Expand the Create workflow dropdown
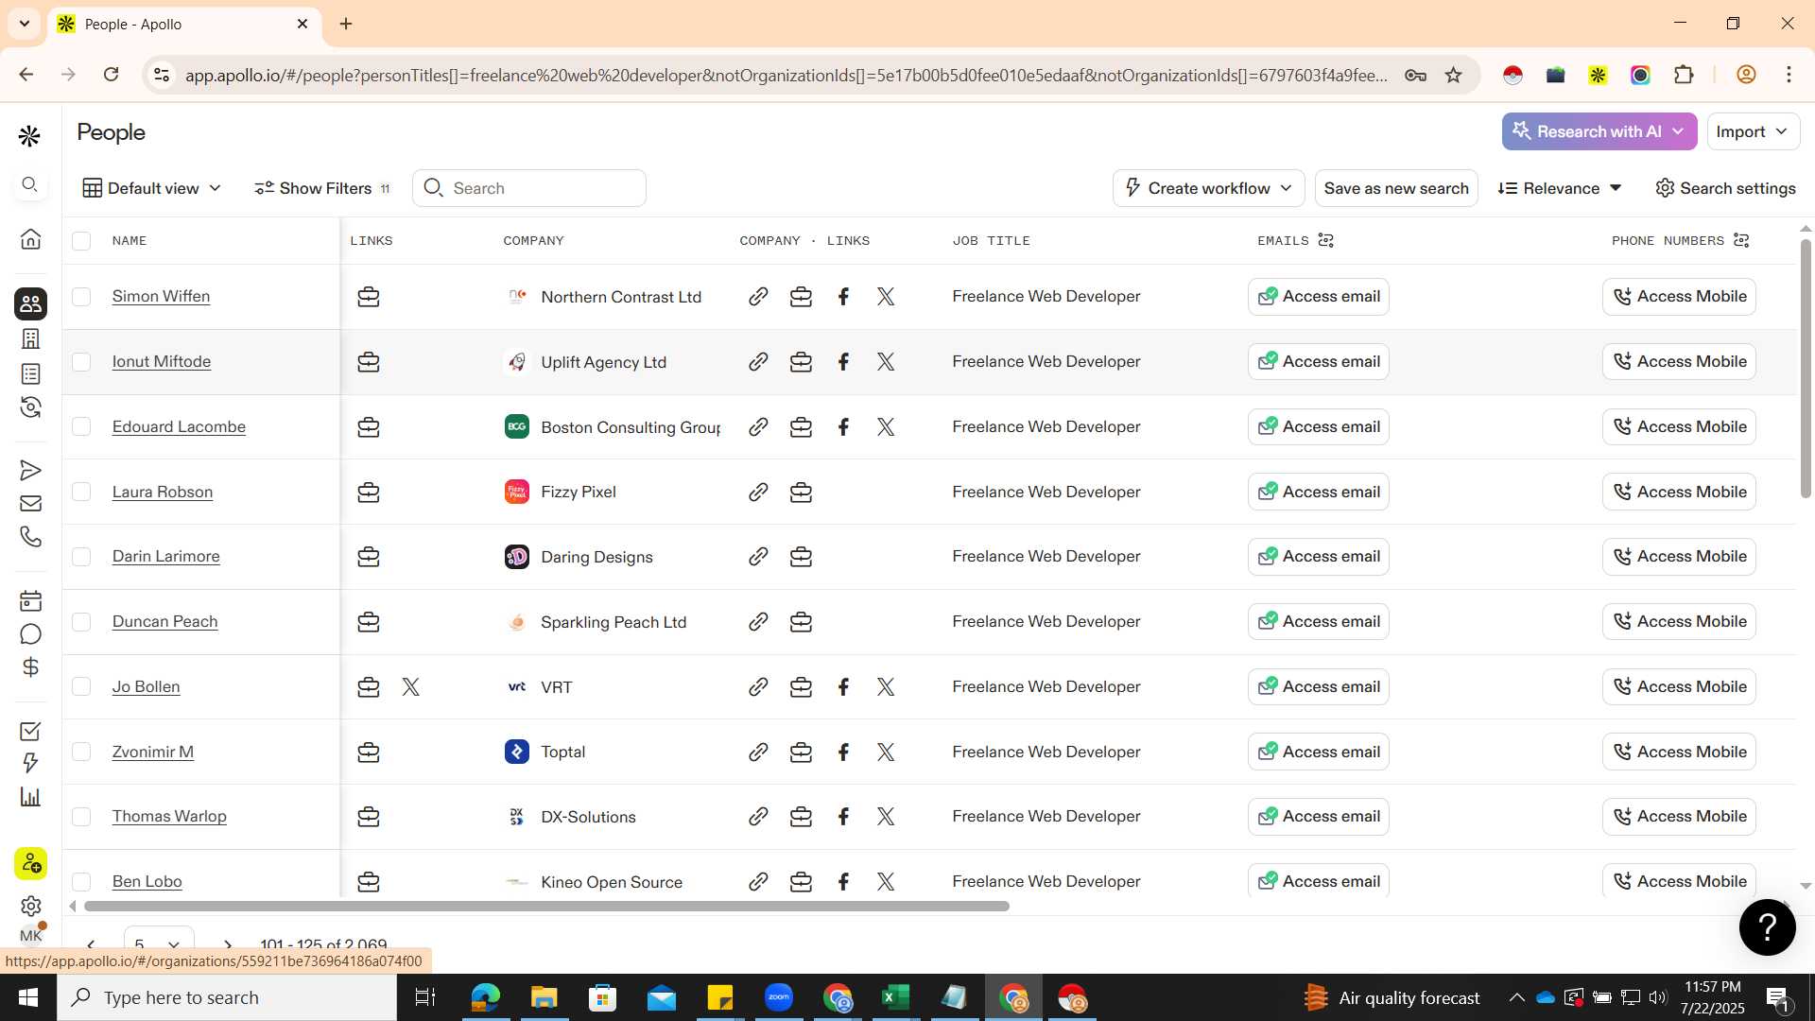 (x=1208, y=188)
